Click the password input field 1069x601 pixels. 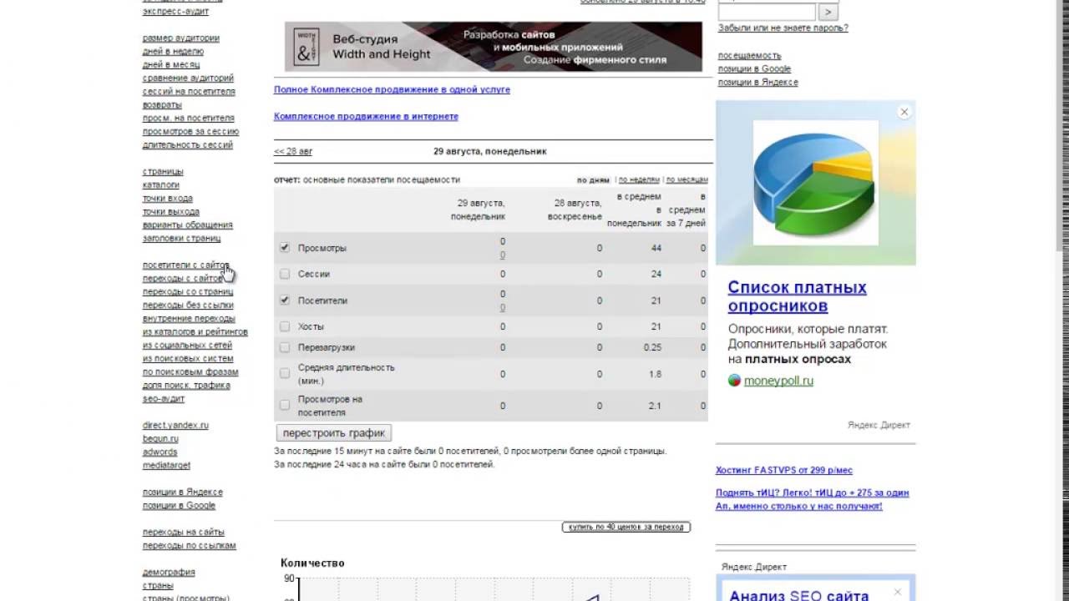pos(767,12)
